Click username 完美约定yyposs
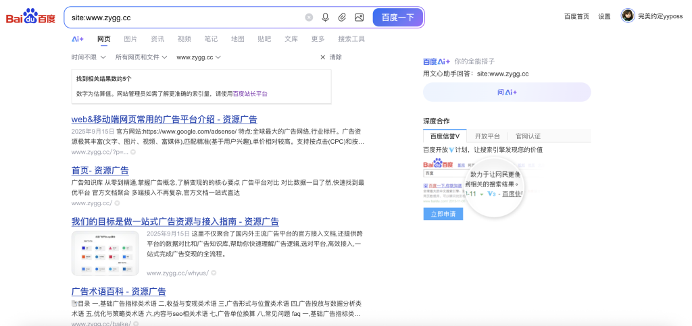692x326 pixels. tap(660, 16)
